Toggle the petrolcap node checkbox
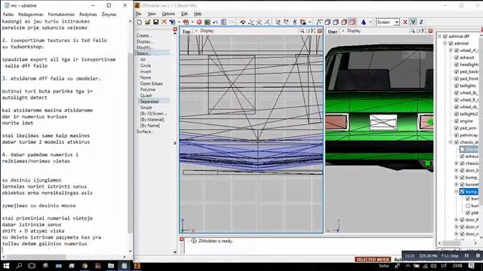The height and width of the screenshot is (271, 483). (x=457, y=135)
